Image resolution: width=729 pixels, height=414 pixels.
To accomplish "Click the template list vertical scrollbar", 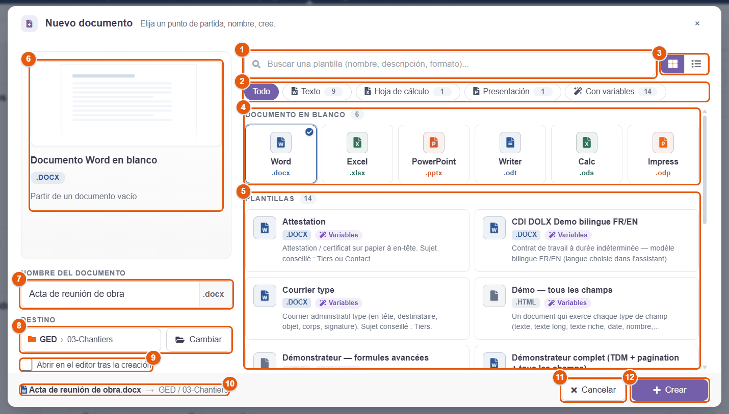I will coord(705,170).
